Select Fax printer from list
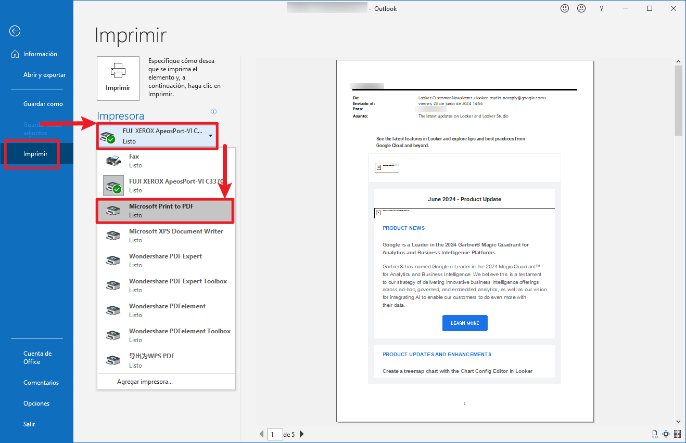Viewport: 686px width, 443px height. [166, 161]
